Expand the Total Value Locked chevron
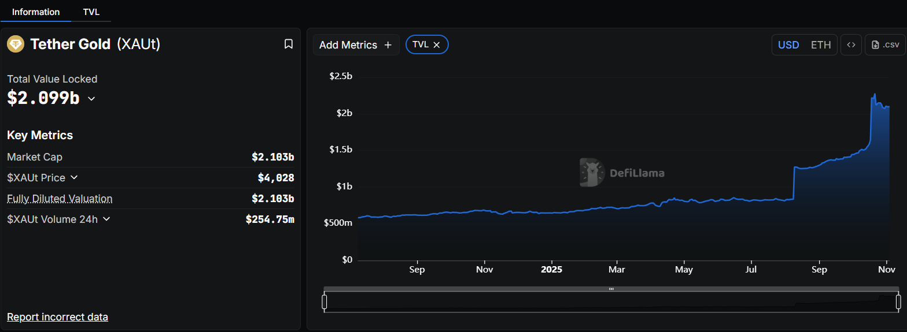 (91, 99)
